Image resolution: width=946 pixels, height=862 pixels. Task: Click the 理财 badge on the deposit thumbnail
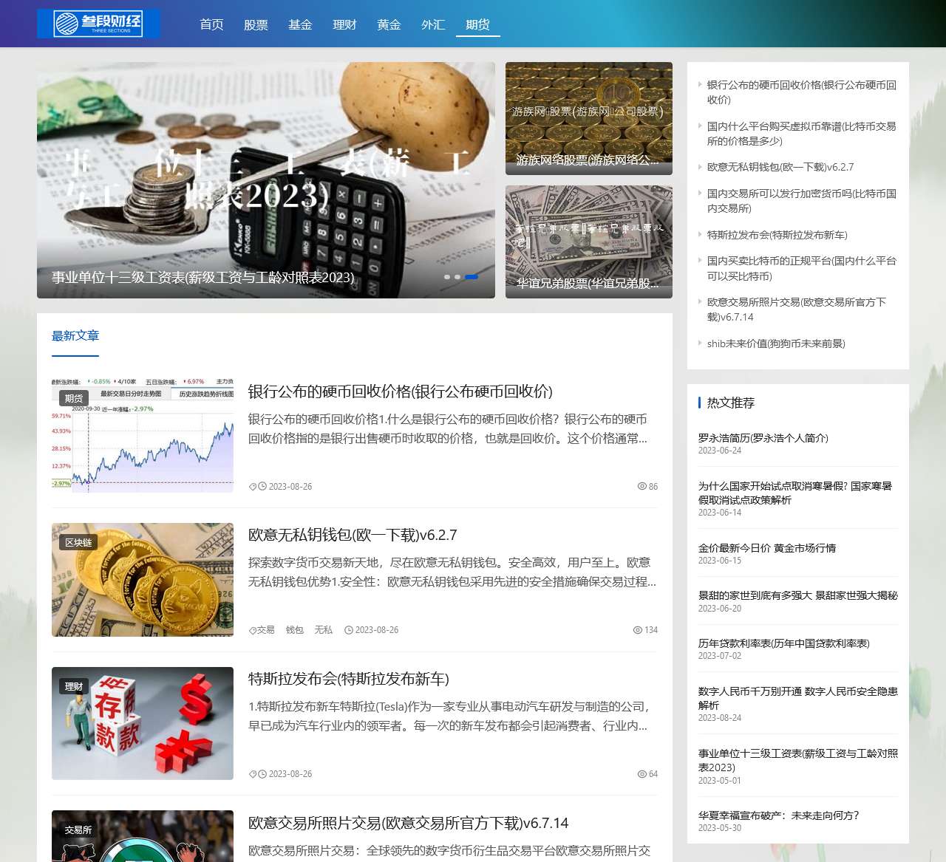point(74,687)
